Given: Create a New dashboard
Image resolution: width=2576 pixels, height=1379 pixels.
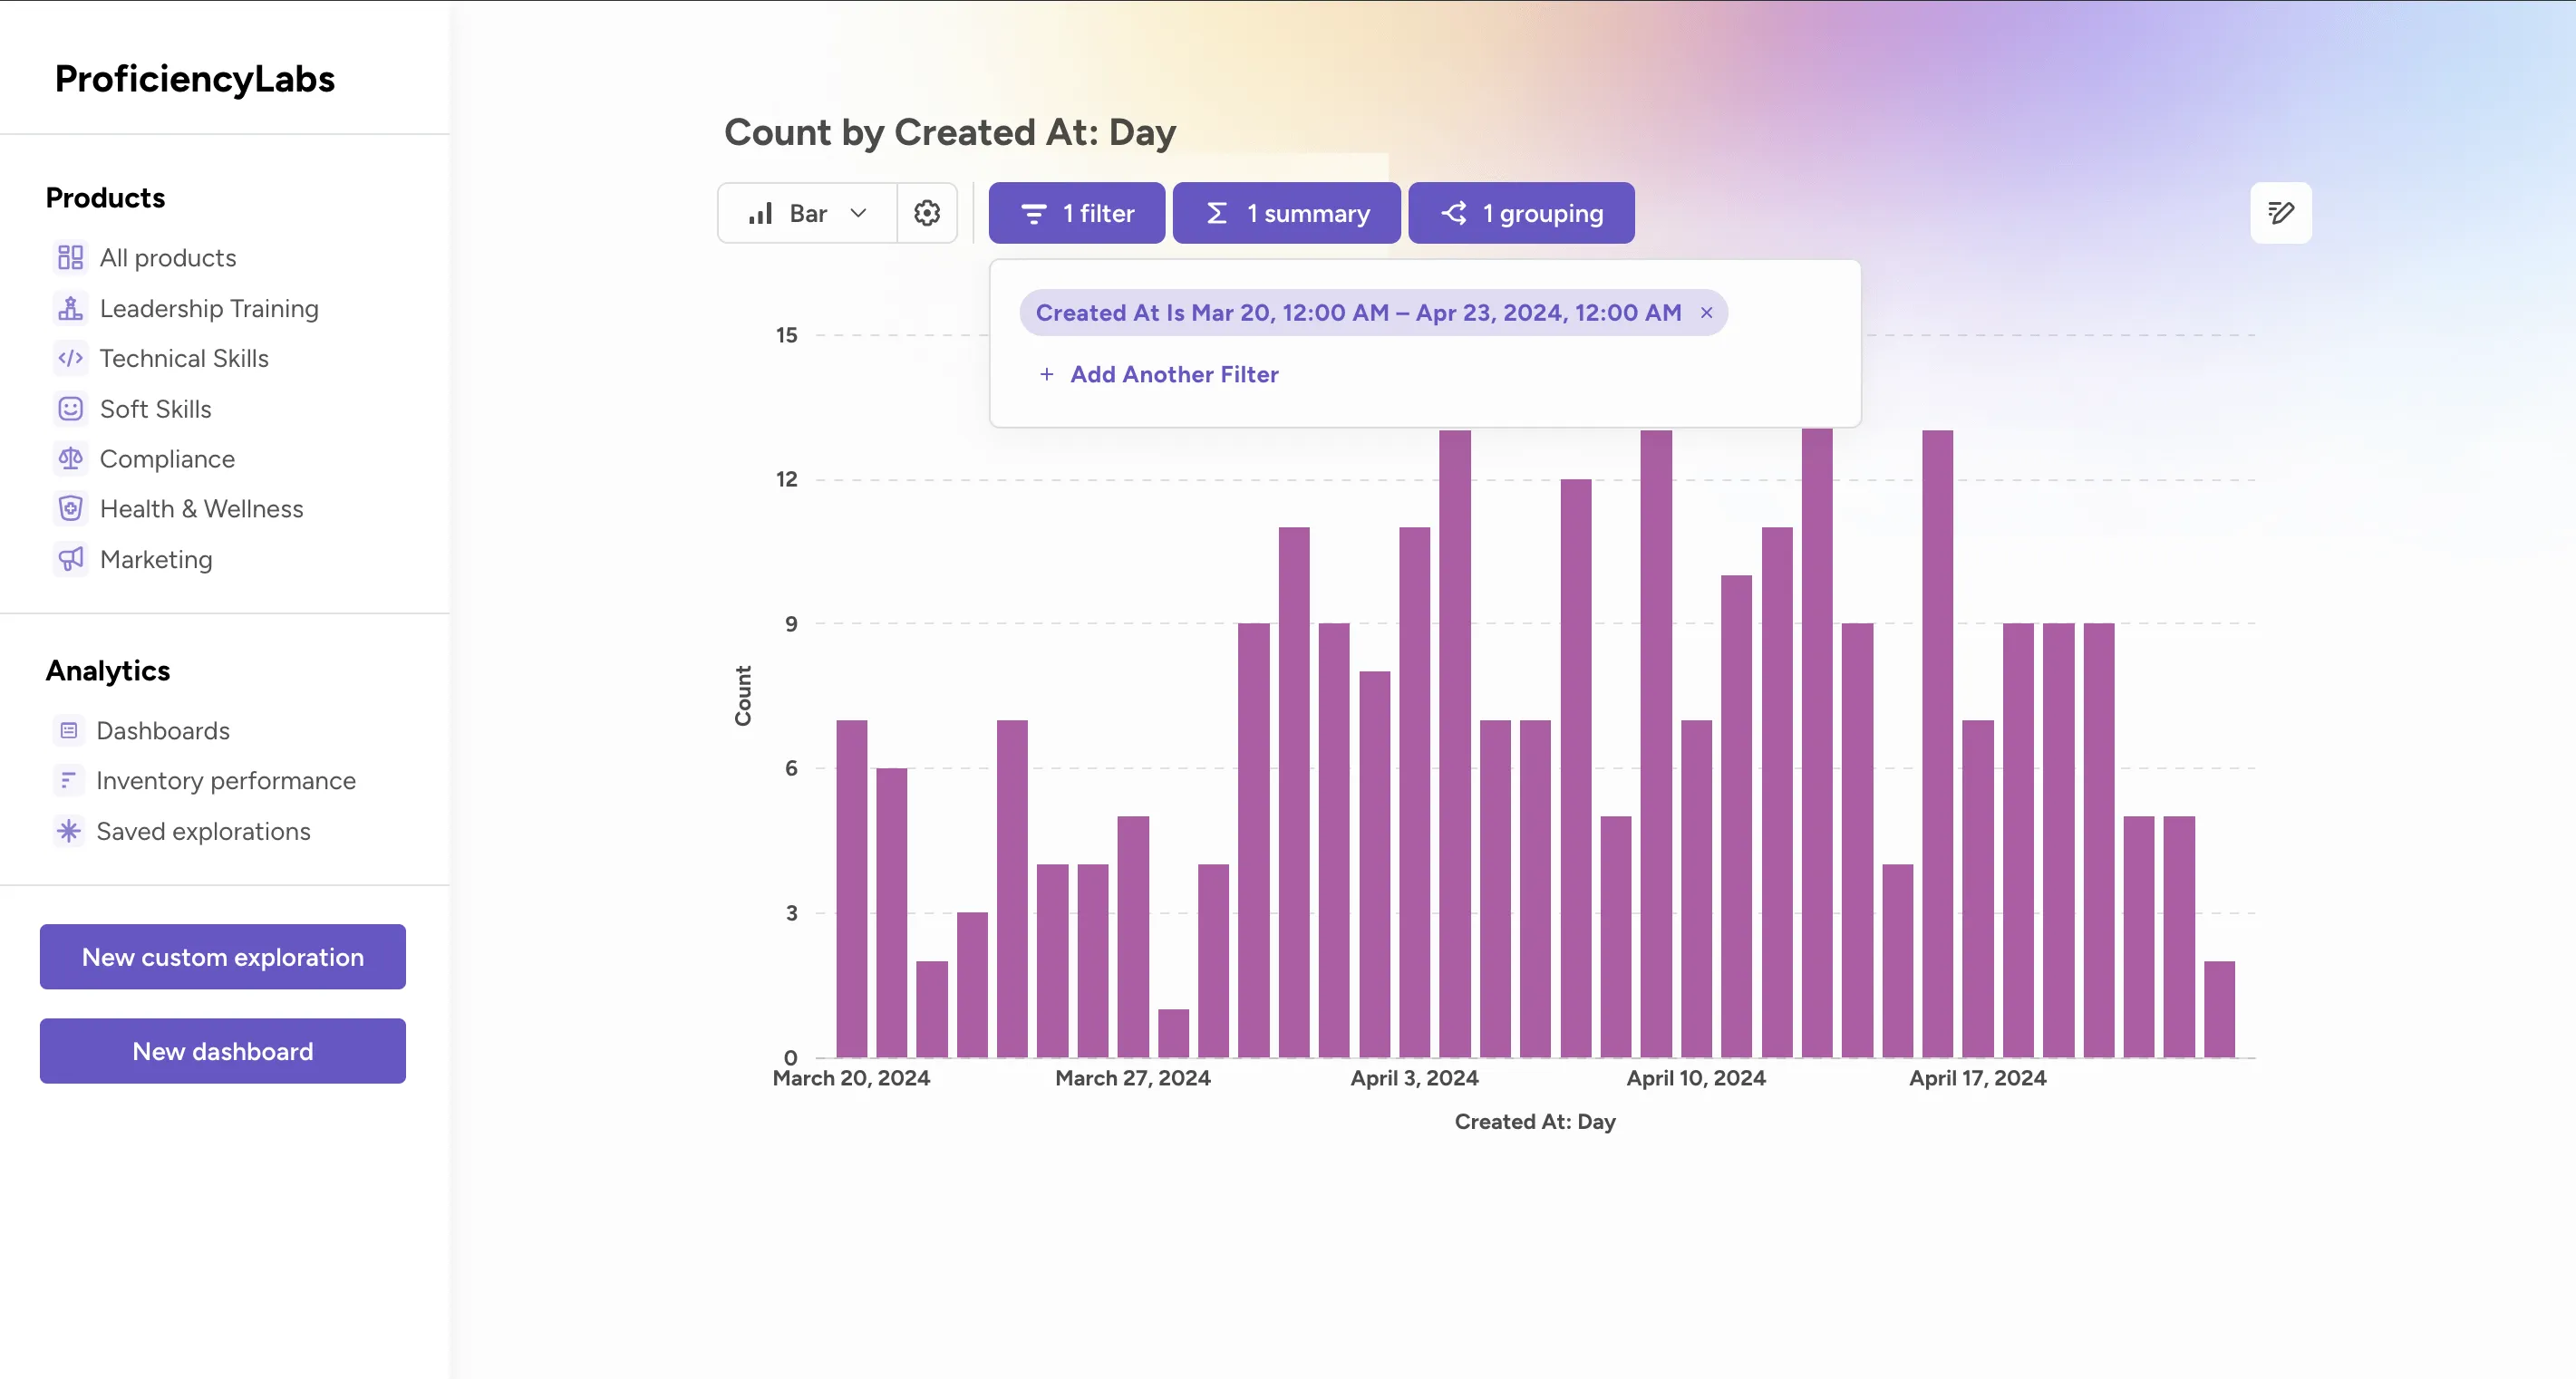Looking at the screenshot, I should click(x=221, y=1050).
